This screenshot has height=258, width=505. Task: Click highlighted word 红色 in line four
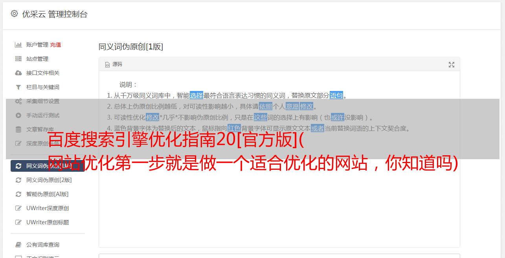point(234,128)
